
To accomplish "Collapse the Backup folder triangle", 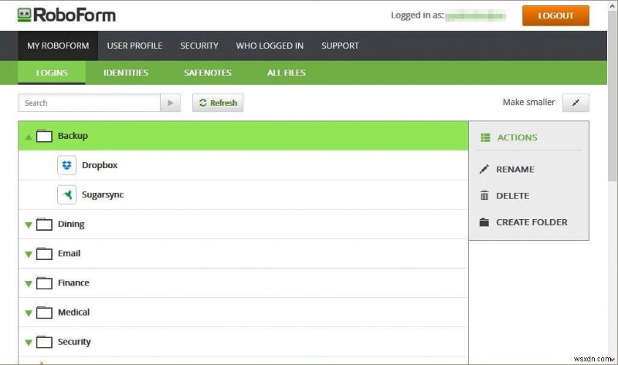I will [29, 137].
